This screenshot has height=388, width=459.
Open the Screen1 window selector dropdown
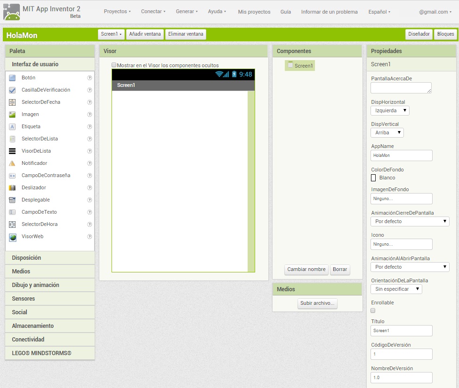pos(111,34)
